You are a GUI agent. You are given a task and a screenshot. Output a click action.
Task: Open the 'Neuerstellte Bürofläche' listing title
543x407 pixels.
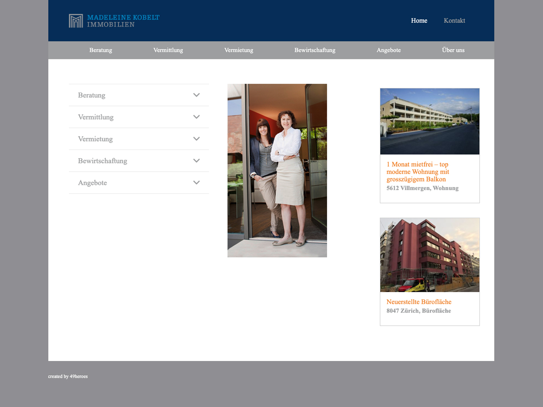click(419, 302)
